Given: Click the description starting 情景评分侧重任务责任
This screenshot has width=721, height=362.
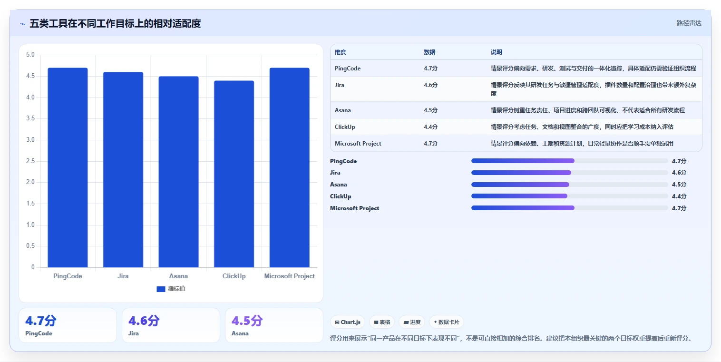Looking at the screenshot, I should click(588, 110).
